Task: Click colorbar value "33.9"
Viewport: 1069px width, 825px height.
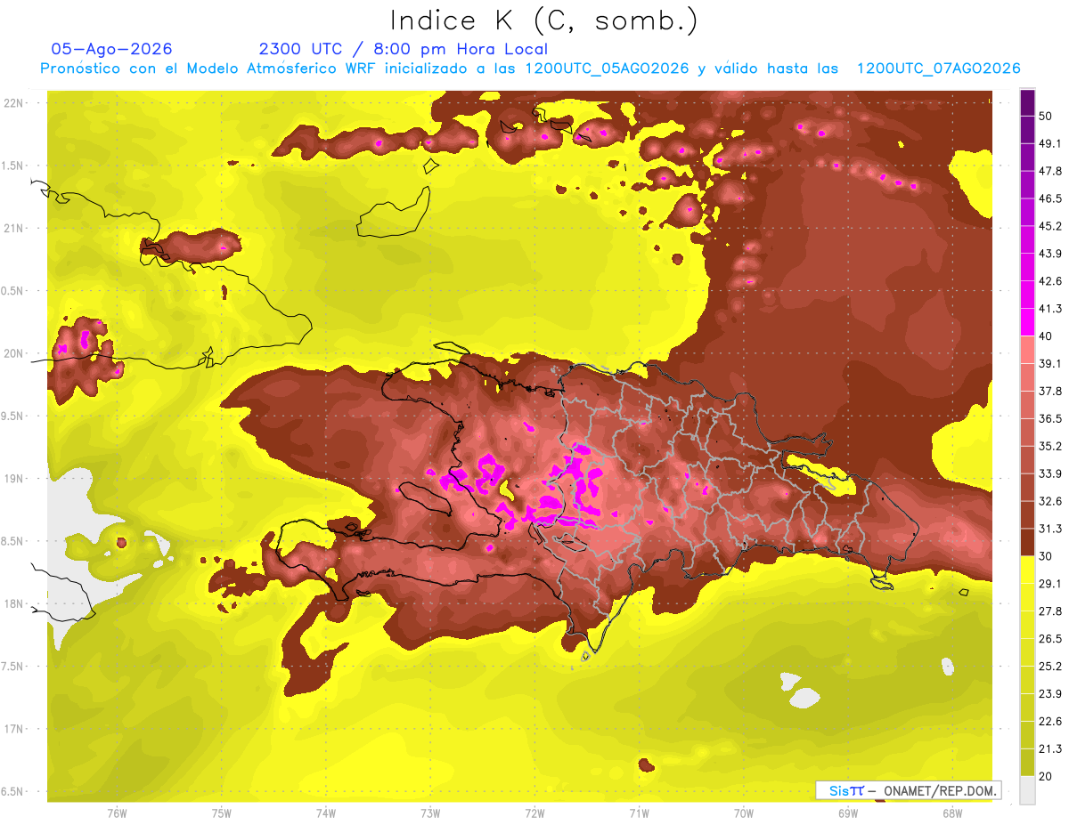Action: [1050, 473]
